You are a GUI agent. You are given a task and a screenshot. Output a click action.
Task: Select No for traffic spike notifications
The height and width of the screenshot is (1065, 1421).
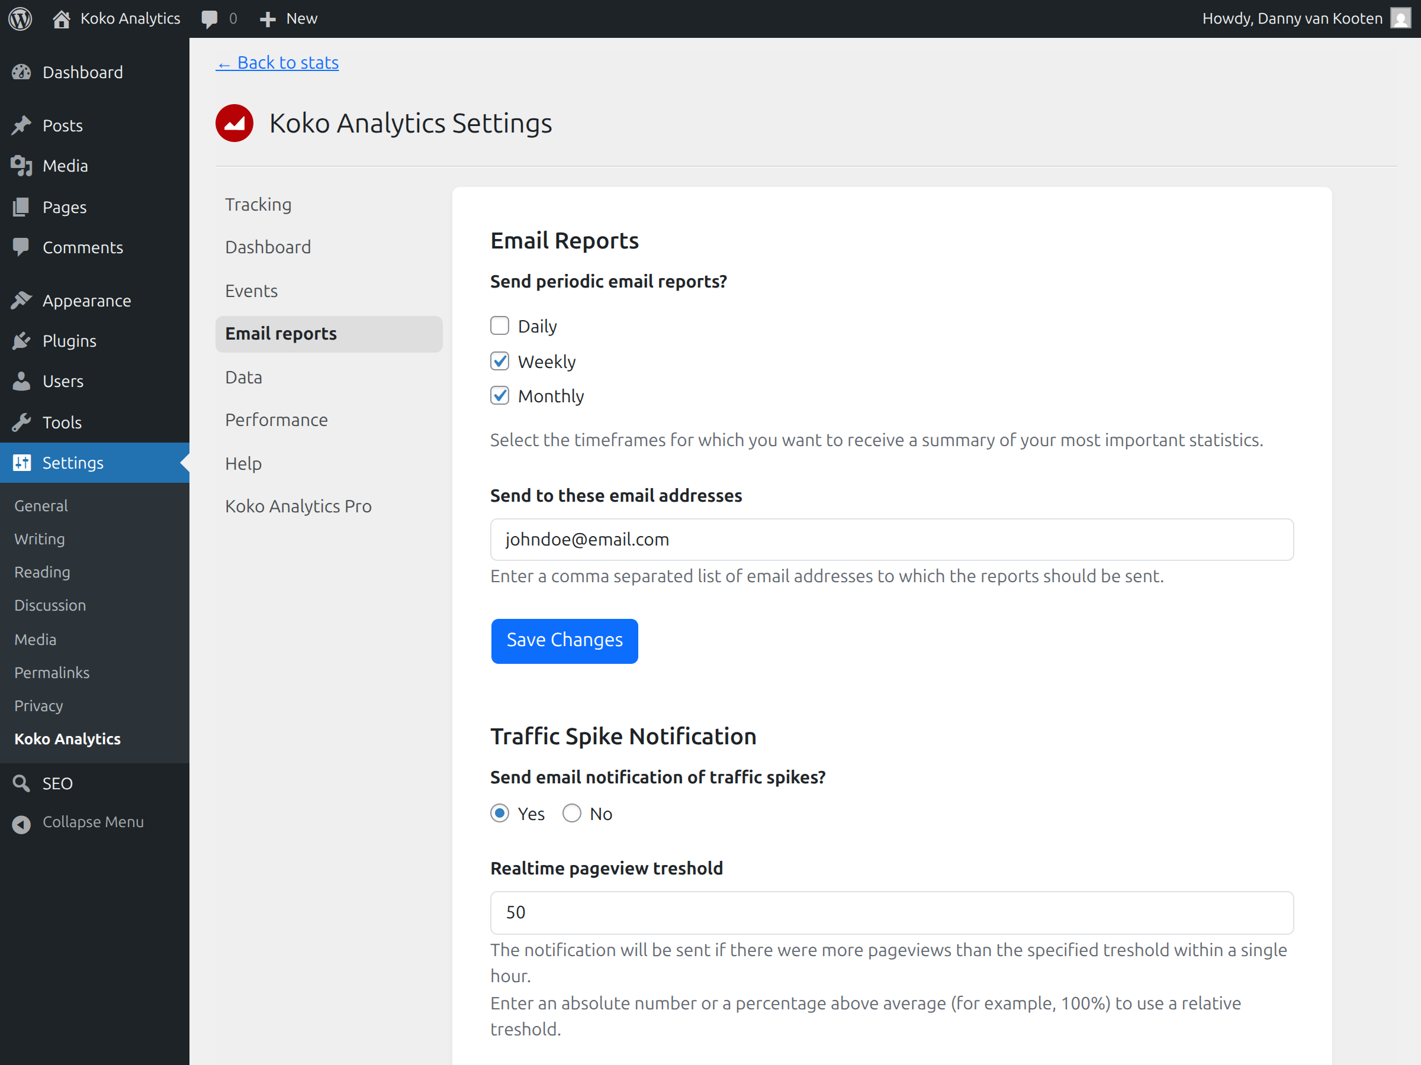[571, 813]
